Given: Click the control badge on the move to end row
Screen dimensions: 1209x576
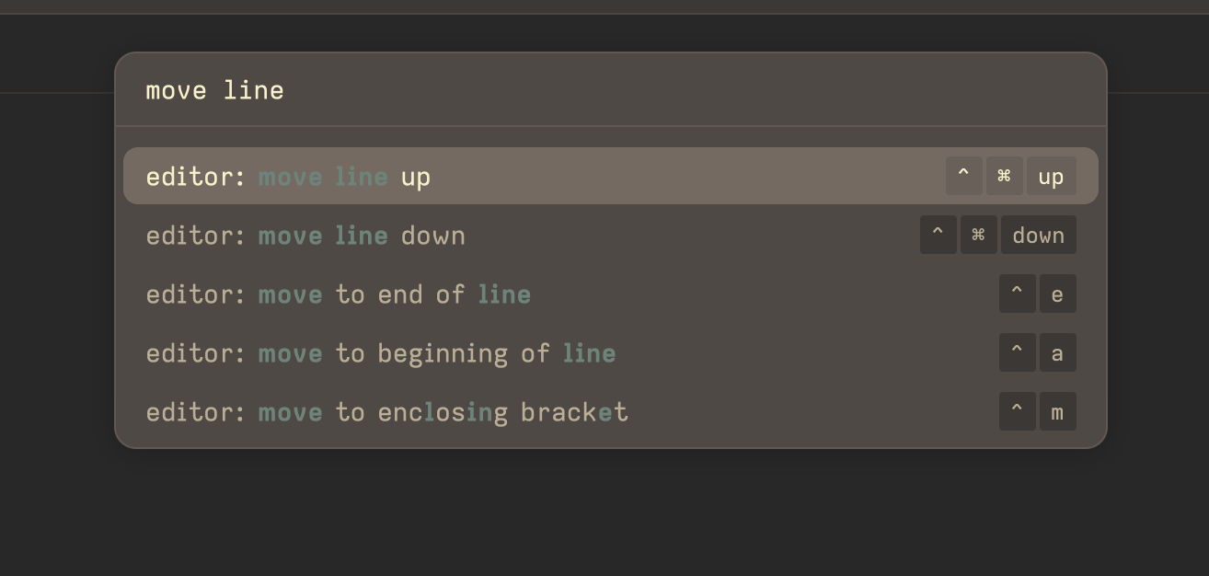Looking at the screenshot, I should [x=1018, y=294].
